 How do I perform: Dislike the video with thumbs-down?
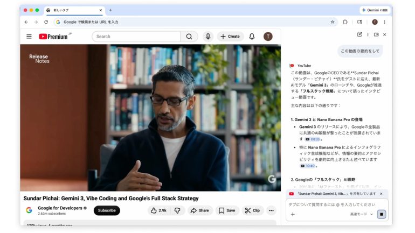click(x=177, y=210)
